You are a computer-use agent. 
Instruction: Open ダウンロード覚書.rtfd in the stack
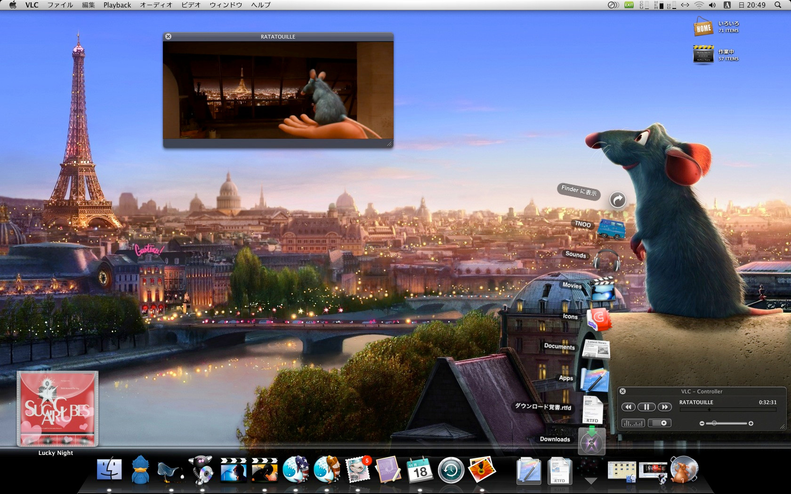592,410
